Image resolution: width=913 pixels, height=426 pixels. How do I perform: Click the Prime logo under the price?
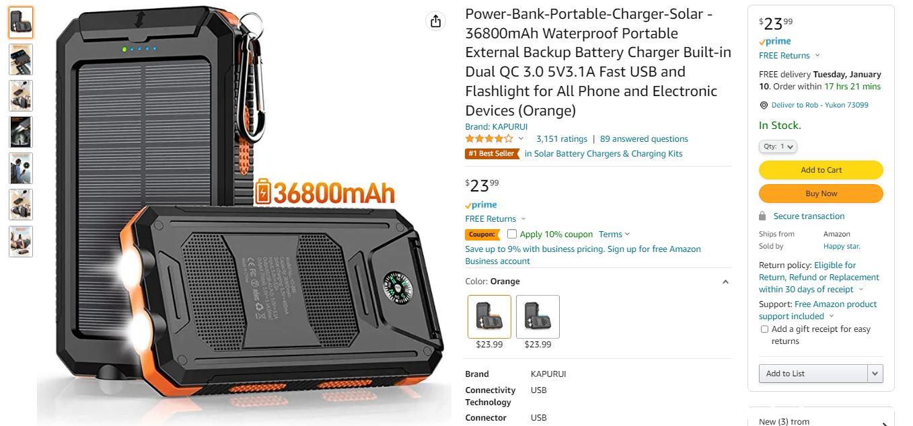click(481, 205)
